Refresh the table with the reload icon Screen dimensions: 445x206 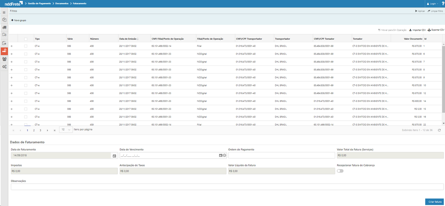coord(439,130)
